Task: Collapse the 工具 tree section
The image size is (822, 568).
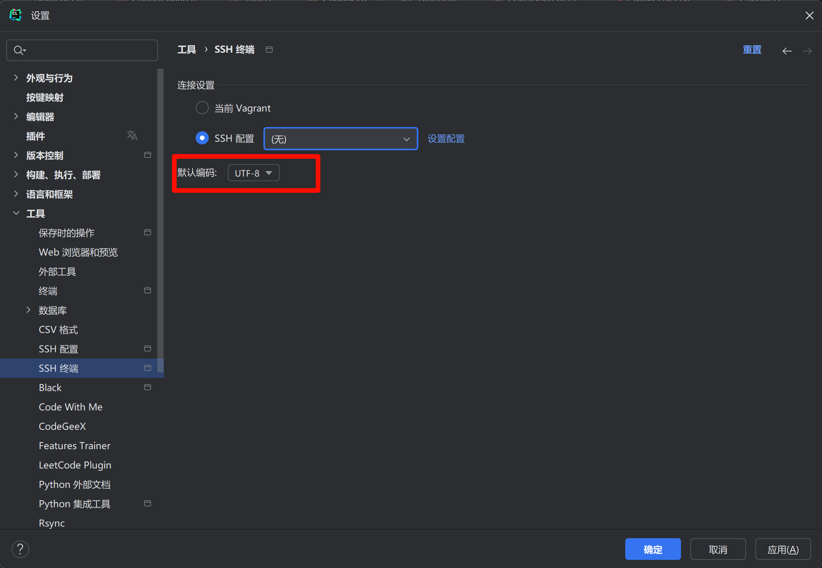Action: [16, 213]
